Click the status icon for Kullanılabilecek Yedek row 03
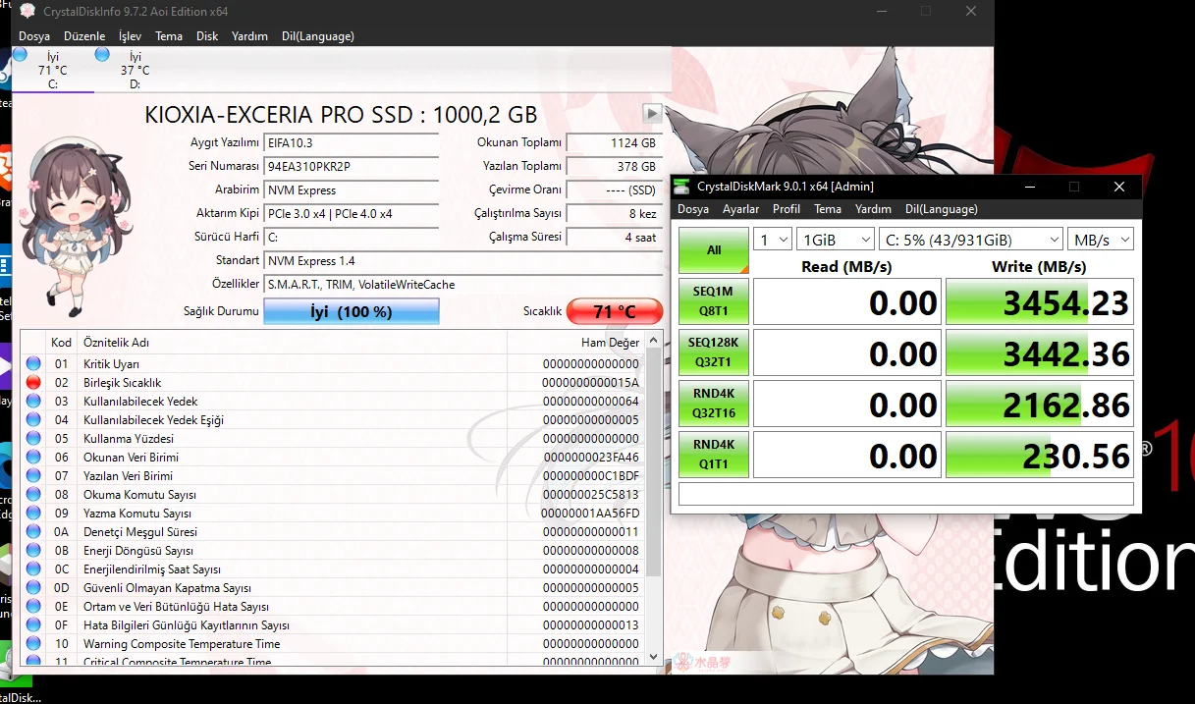This screenshot has width=1195, height=704. pos(33,402)
